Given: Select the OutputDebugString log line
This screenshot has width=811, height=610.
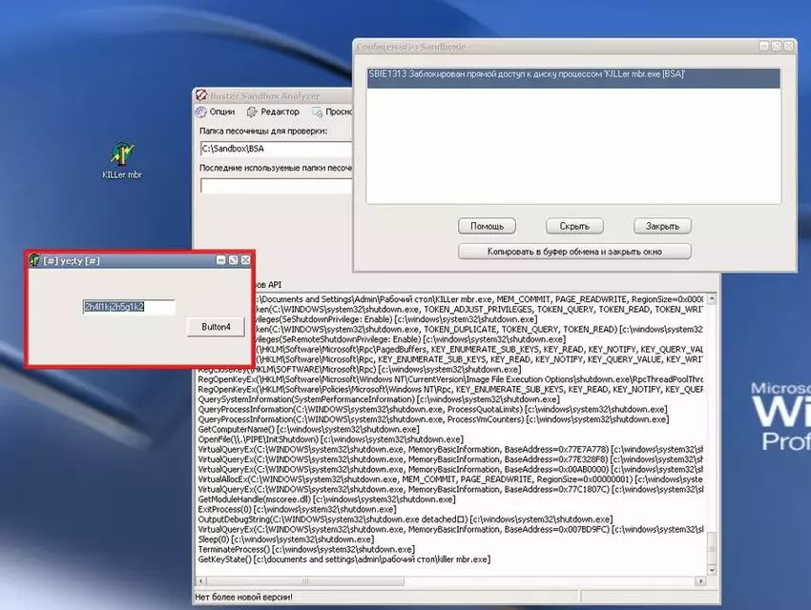Looking at the screenshot, I should coord(405,519).
